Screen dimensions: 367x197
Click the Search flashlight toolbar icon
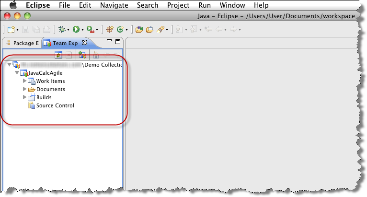pyautogui.click(x=161, y=29)
